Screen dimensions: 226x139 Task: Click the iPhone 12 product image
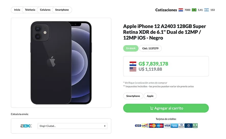[x=61, y=63]
